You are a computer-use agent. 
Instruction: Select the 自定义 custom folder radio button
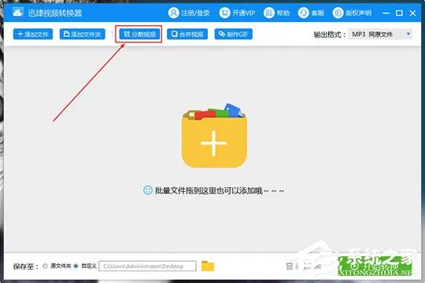pyautogui.click(x=76, y=266)
